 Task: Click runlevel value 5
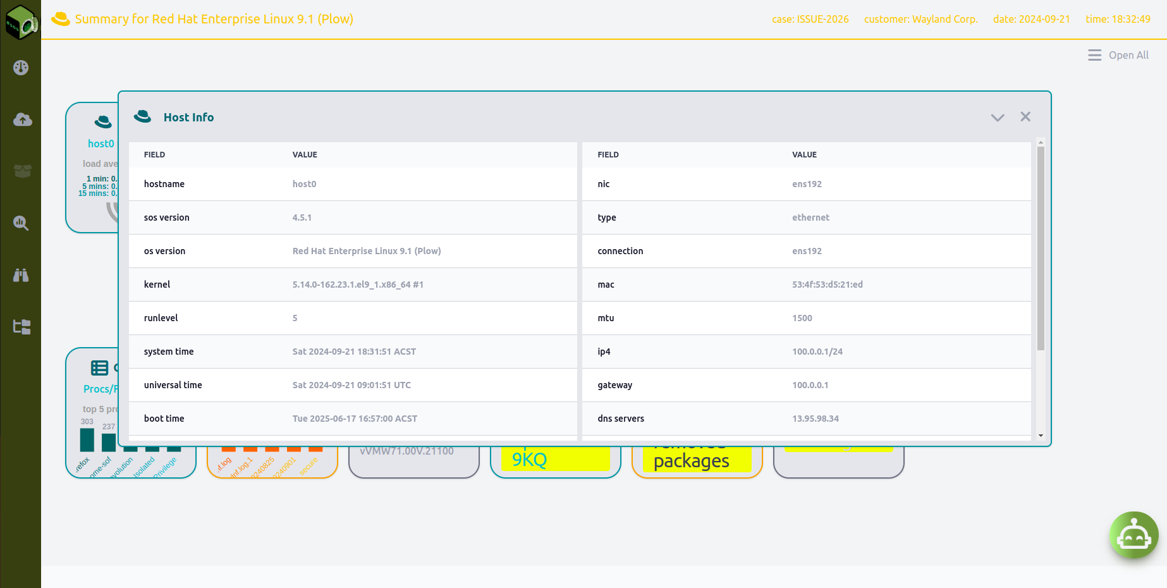coord(295,318)
